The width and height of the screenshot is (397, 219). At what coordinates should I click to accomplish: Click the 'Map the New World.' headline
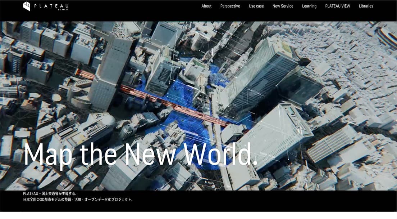tap(140, 155)
